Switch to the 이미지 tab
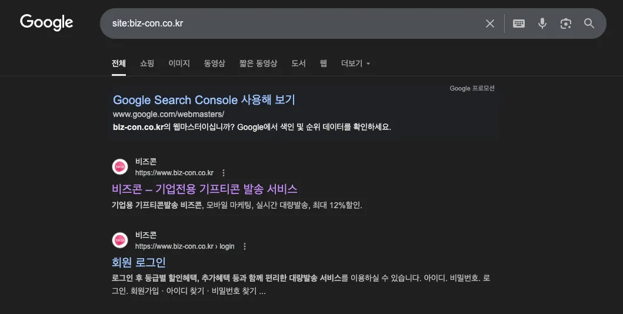Viewport: 623px width, 314px height. click(179, 64)
